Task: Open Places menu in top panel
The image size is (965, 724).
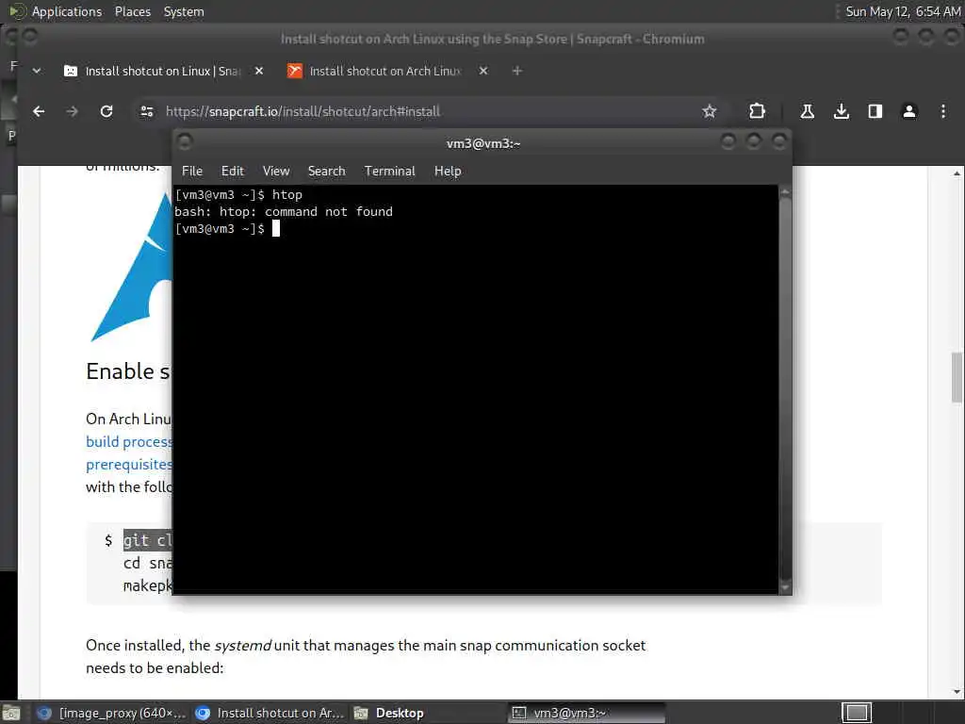Action: coord(132,11)
